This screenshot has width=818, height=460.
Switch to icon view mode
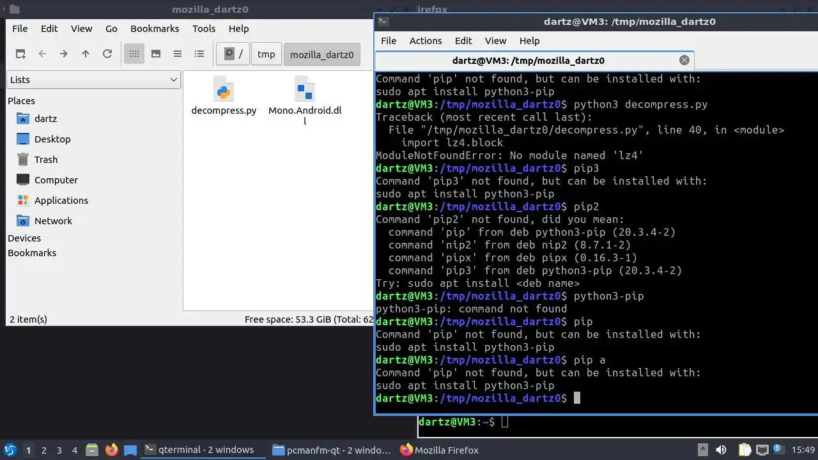tap(134, 54)
